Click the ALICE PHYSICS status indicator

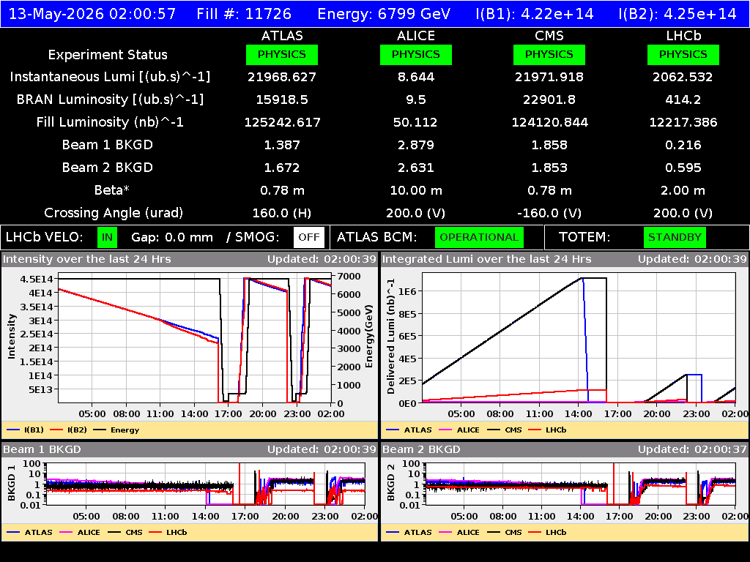pyautogui.click(x=416, y=54)
